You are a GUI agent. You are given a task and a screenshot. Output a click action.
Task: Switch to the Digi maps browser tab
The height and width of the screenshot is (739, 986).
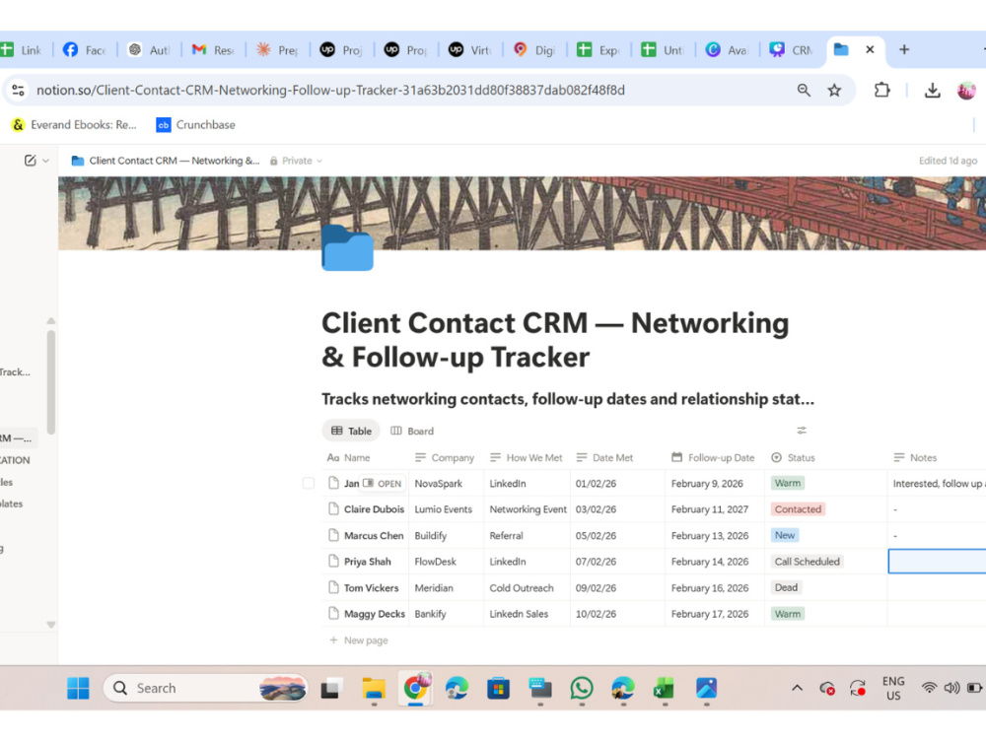click(534, 49)
